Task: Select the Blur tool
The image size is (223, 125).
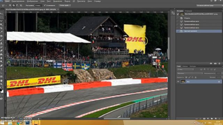Action: pos(1,58)
